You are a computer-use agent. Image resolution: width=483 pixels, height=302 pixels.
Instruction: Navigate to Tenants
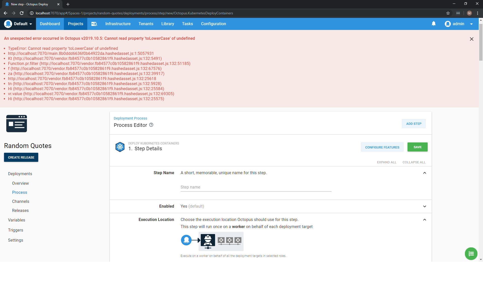(x=146, y=24)
